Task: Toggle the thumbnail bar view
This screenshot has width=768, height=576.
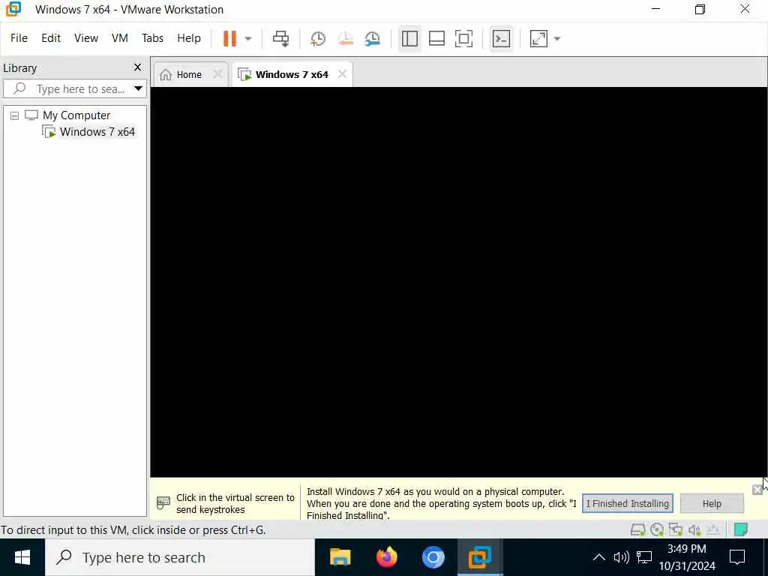Action: (436, 39)
